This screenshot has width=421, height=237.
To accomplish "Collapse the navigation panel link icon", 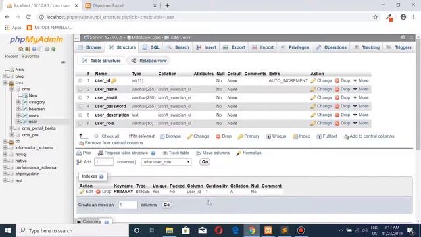I will tap(63, 63).
